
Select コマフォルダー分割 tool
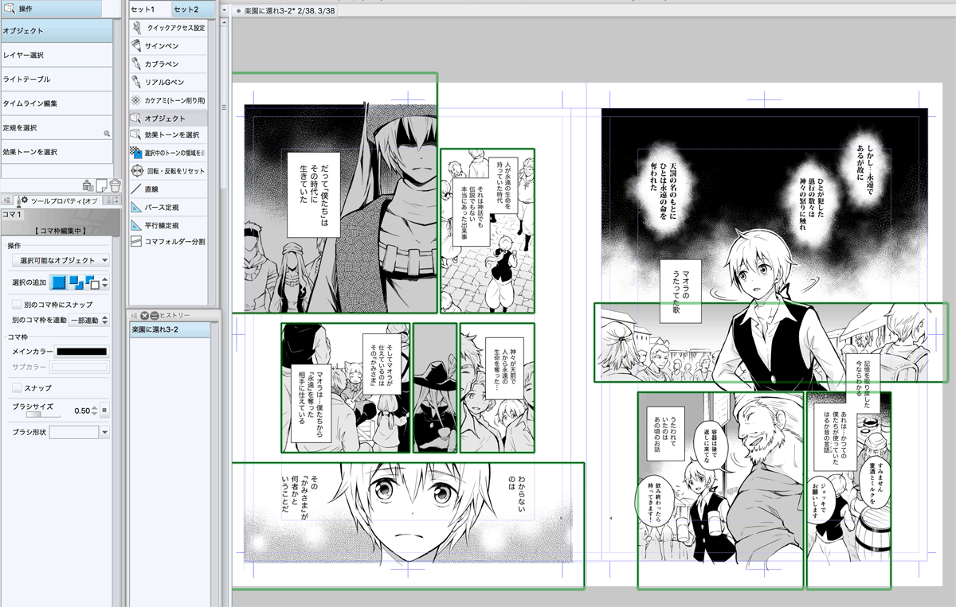(x=168, y=241)
